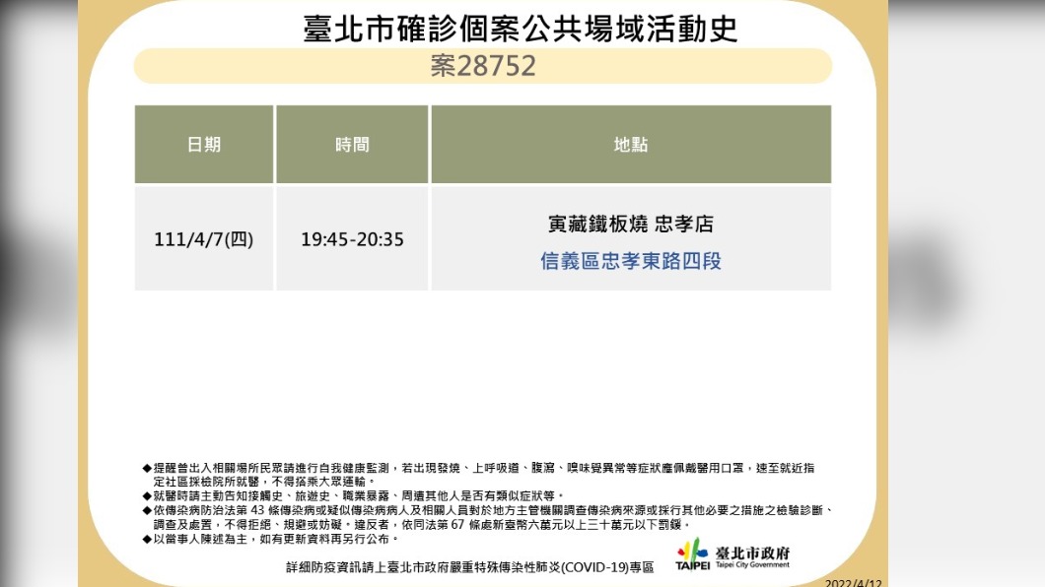Click the note beginning 依傳染病防治法第 43 條
Viewport: 1045px width, 587px height.
487,517
